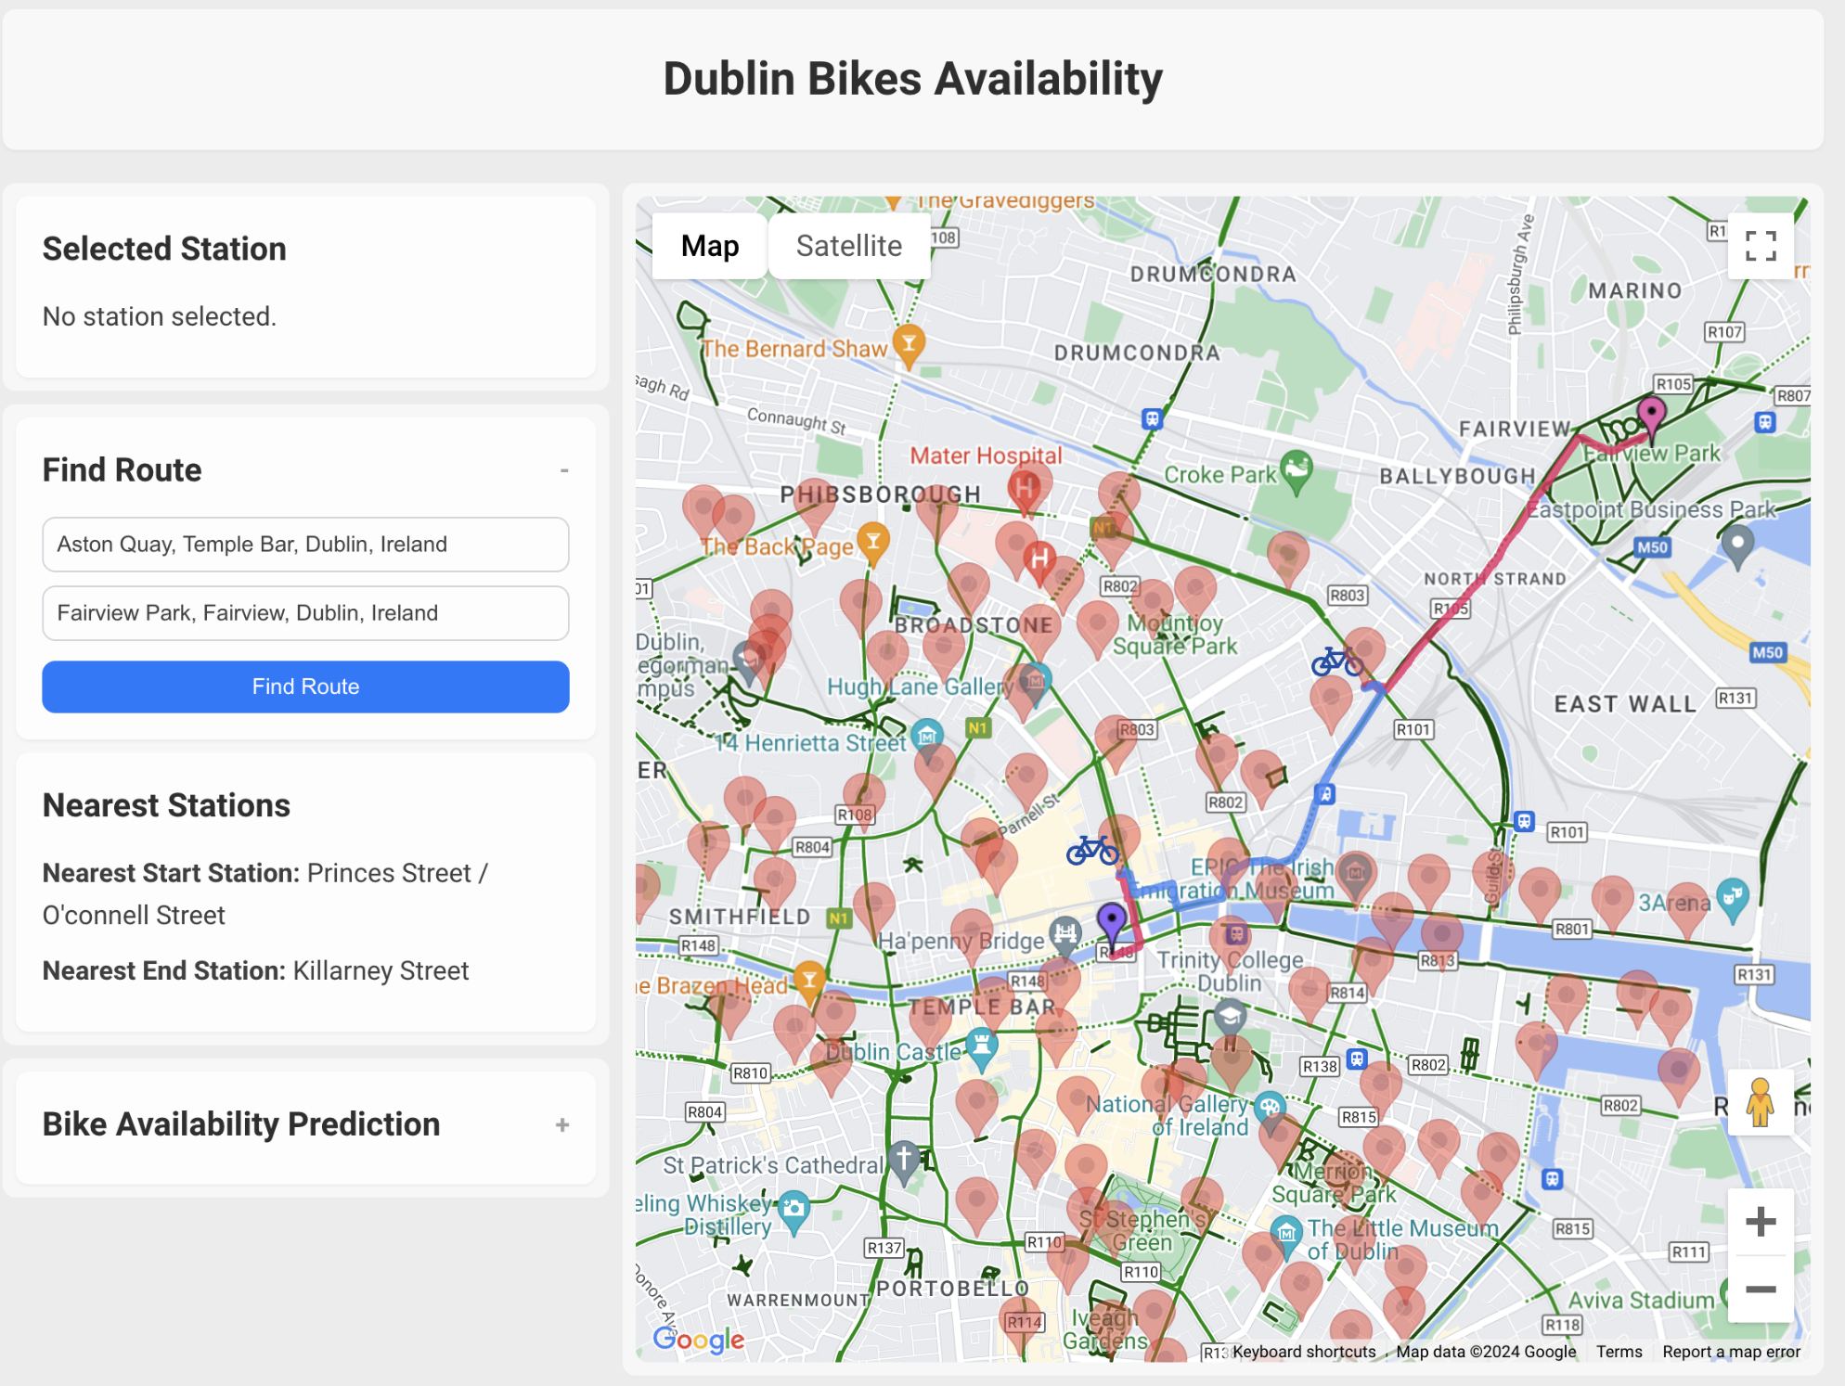Open the Keyboard shortcuts link

click(1303, 1352)
